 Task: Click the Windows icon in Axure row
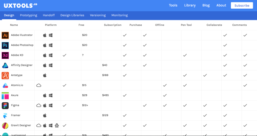tap(51, 95)
